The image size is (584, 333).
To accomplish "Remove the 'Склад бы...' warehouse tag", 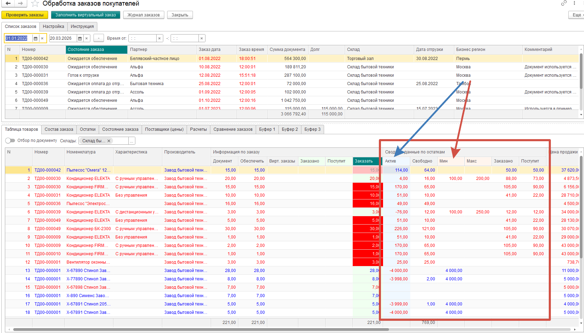I will pos(109,141).
